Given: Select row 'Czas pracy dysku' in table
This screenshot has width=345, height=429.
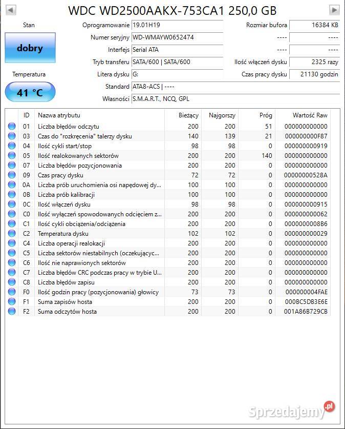Looking at the screenshot, I should tap(168, 175).
